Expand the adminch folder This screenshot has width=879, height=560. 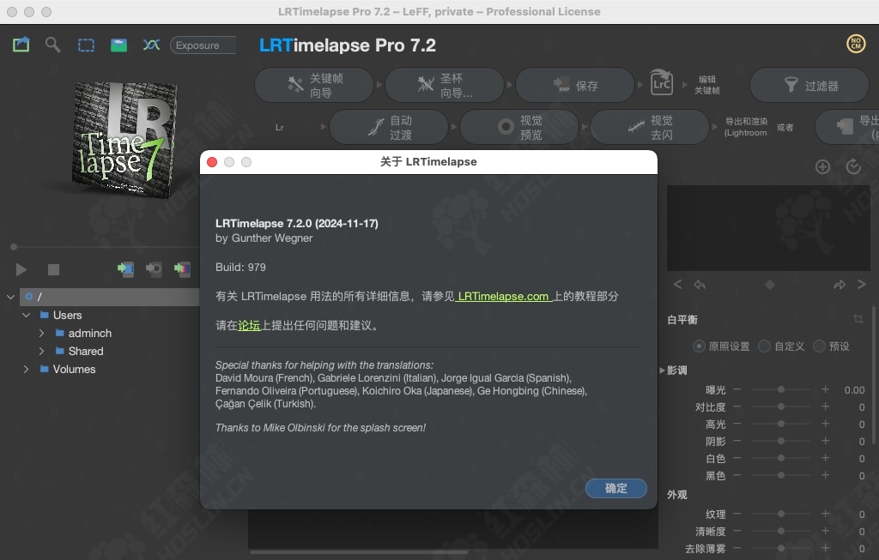coord(41,334)
